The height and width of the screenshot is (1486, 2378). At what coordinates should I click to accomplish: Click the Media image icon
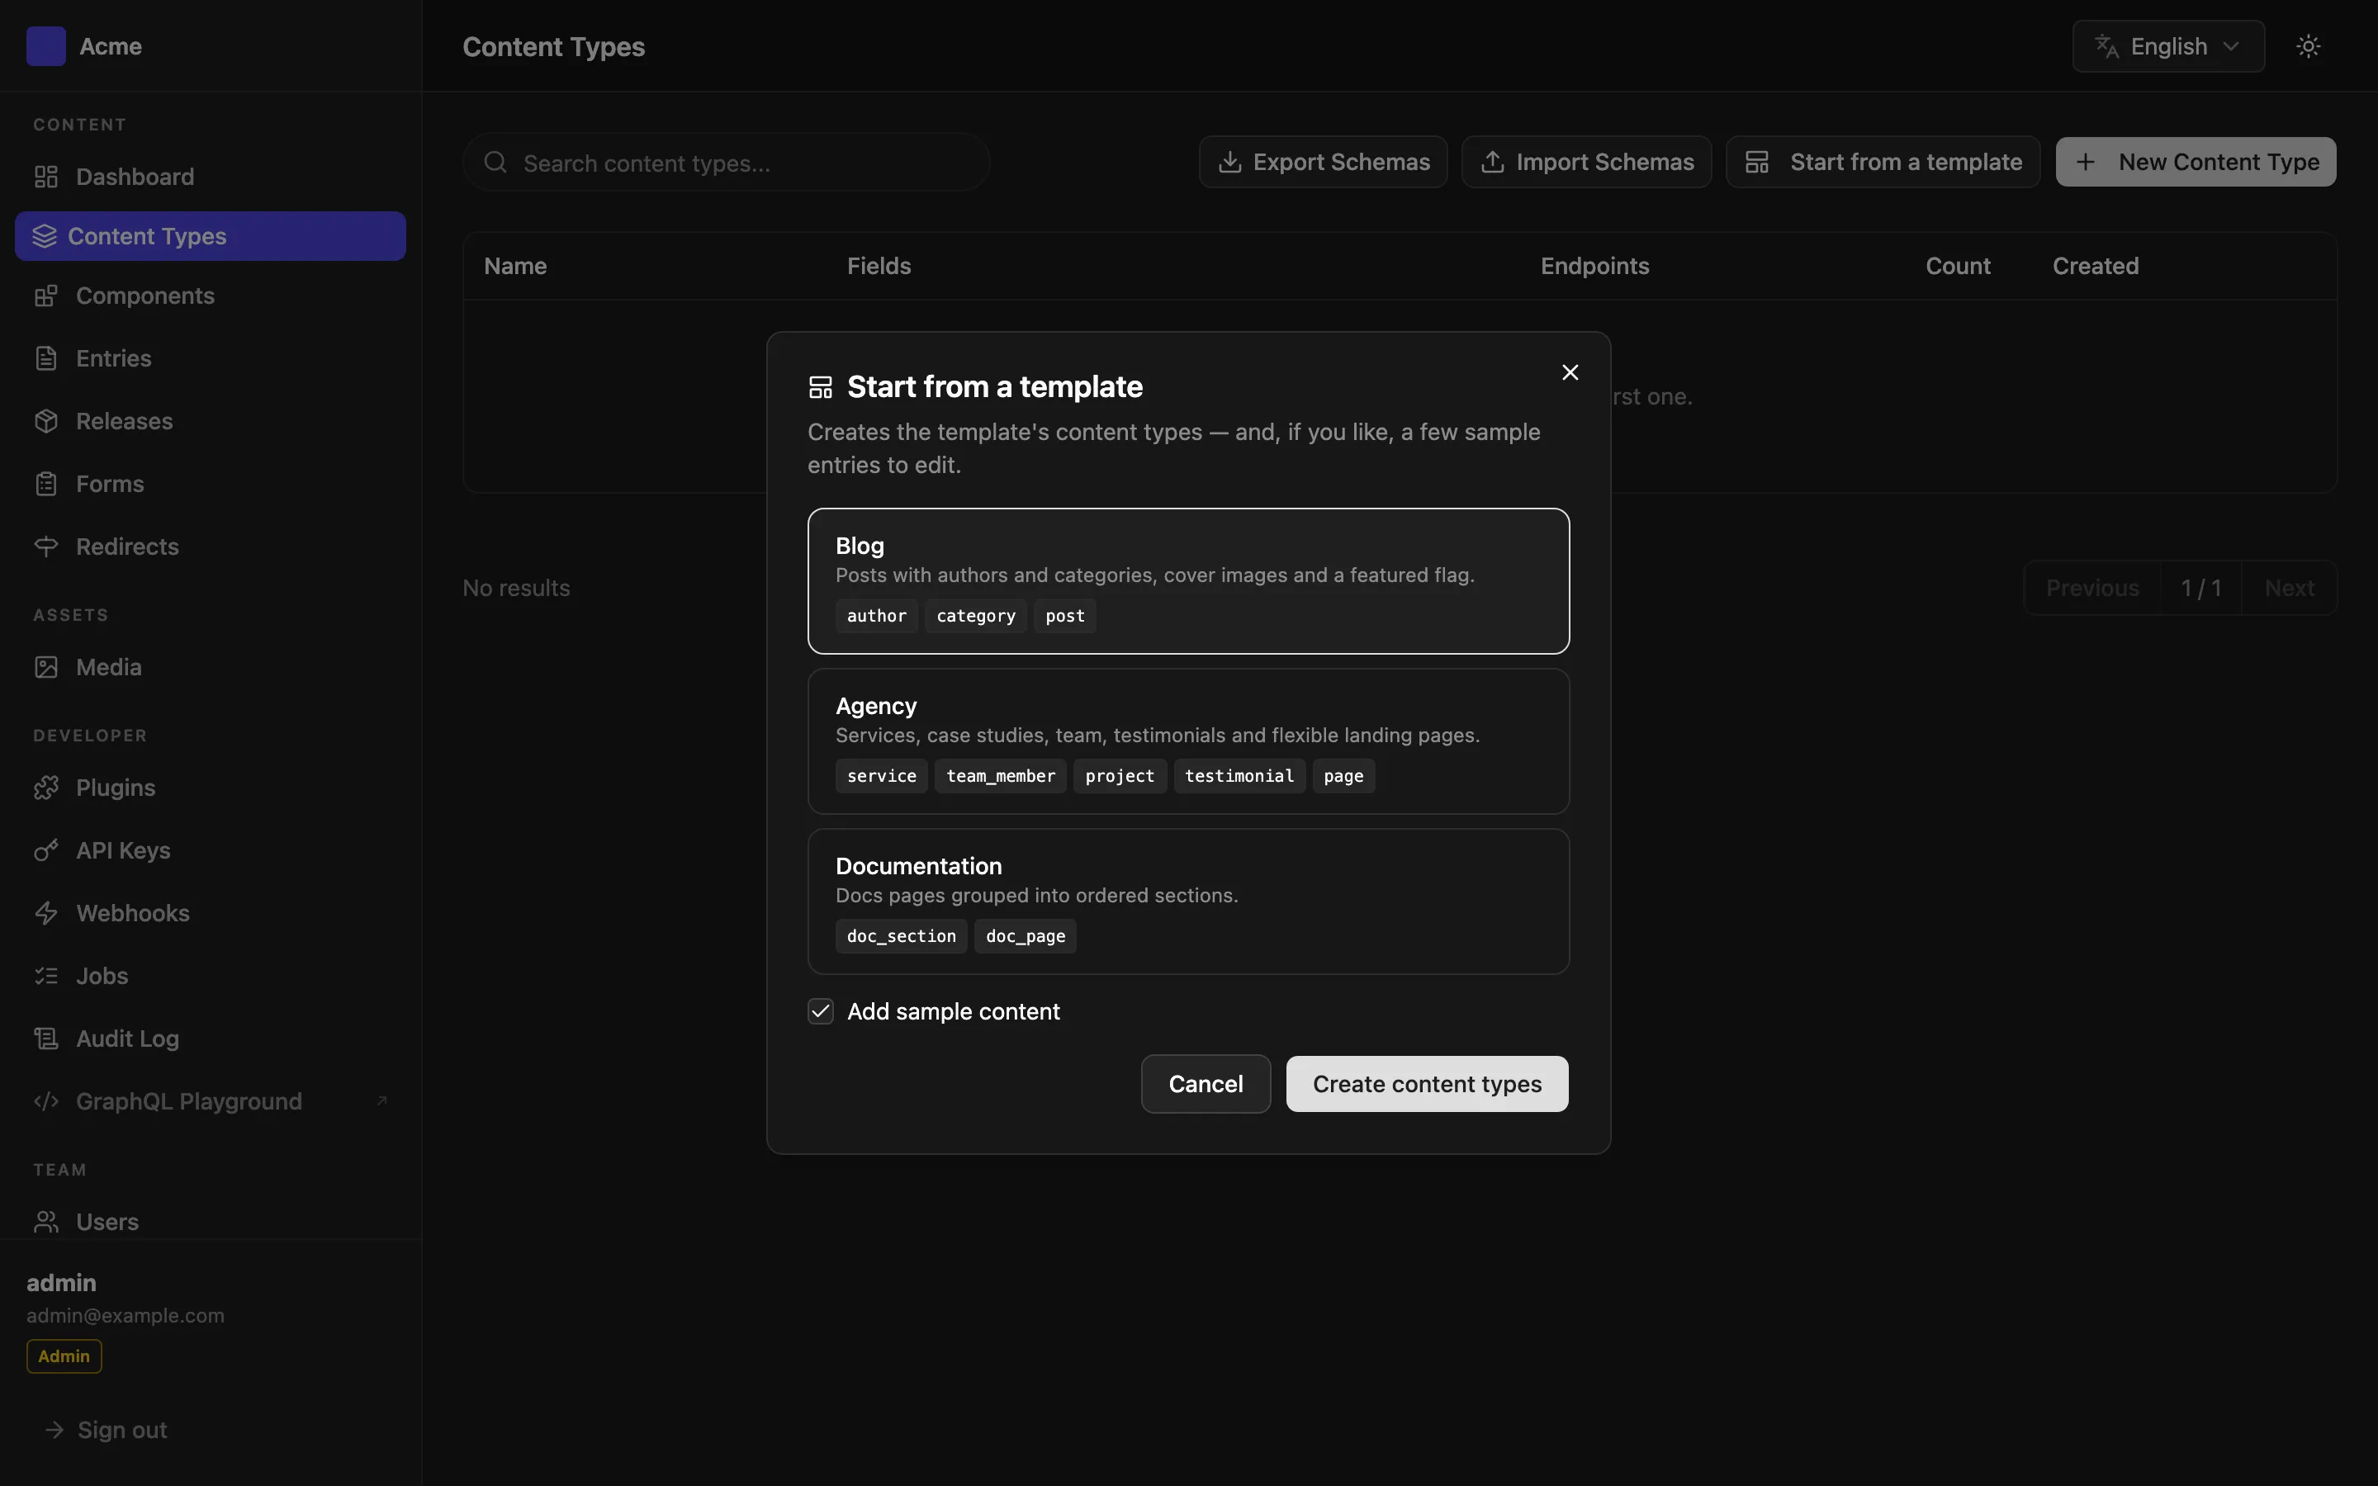point(46,667)
